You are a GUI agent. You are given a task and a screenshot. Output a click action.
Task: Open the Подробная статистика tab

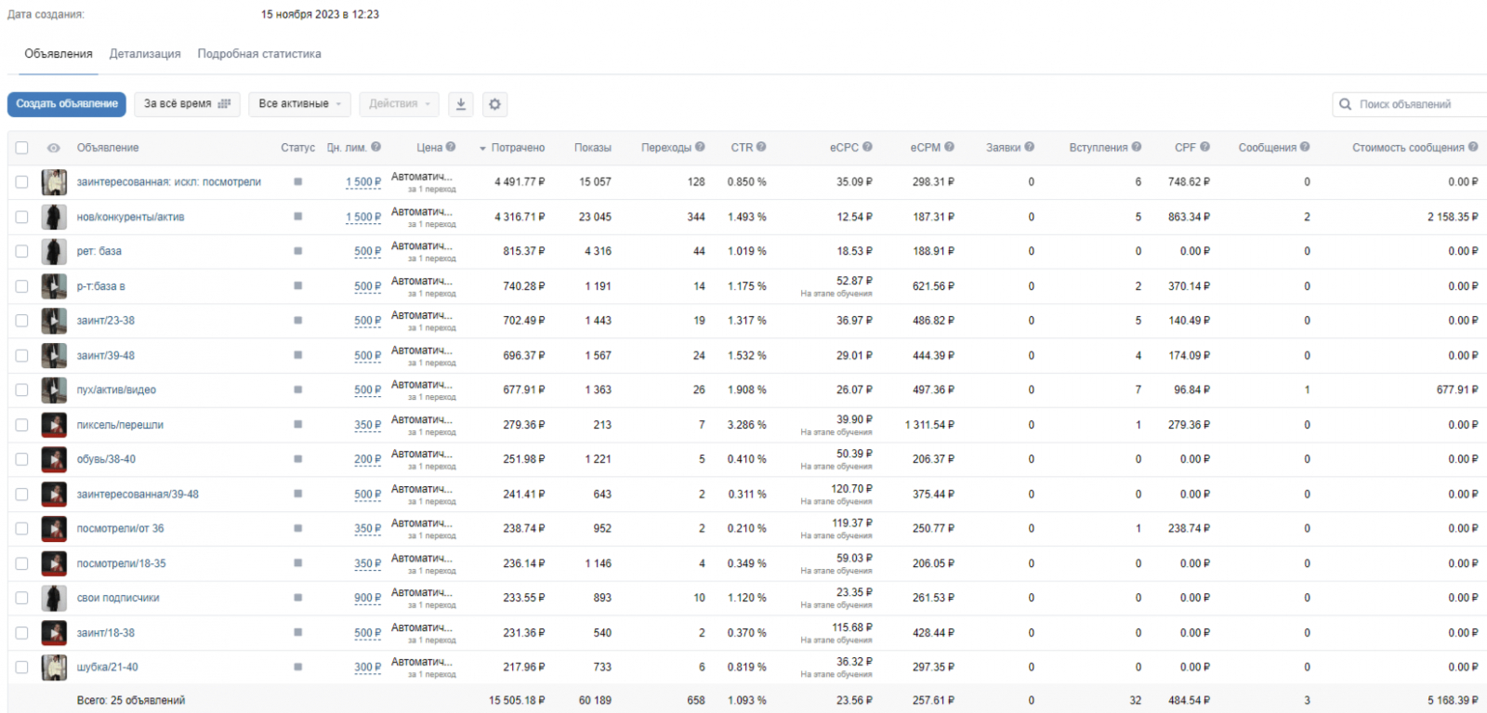pyautogui.click(x=259, y=54)
